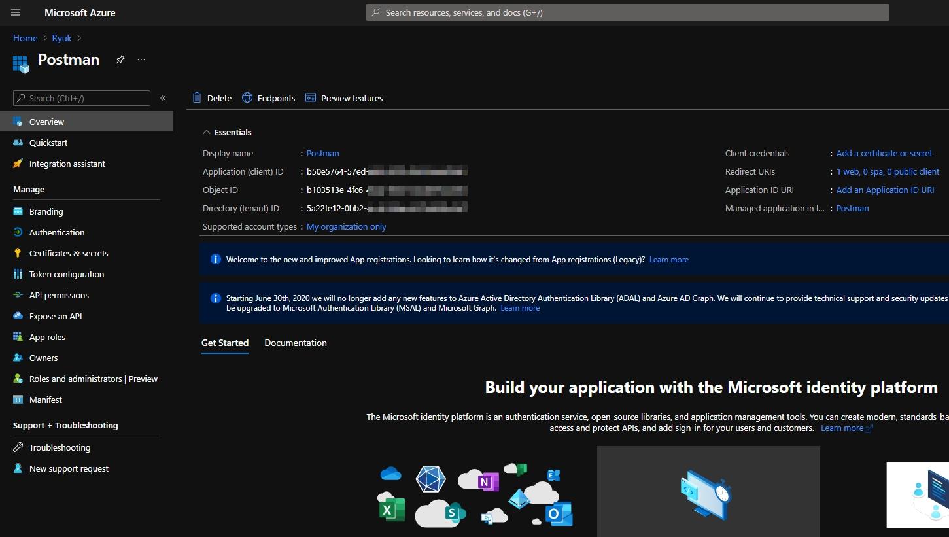The width and height of the screenshot is (949, 537).
Task: Switch to the Get Started tab
Action: [225, 343]
